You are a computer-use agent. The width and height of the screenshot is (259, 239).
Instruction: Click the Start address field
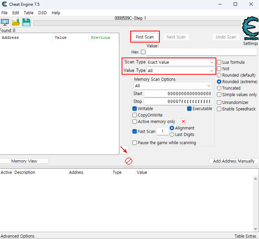pyautogui.click(x=178, y=94)
